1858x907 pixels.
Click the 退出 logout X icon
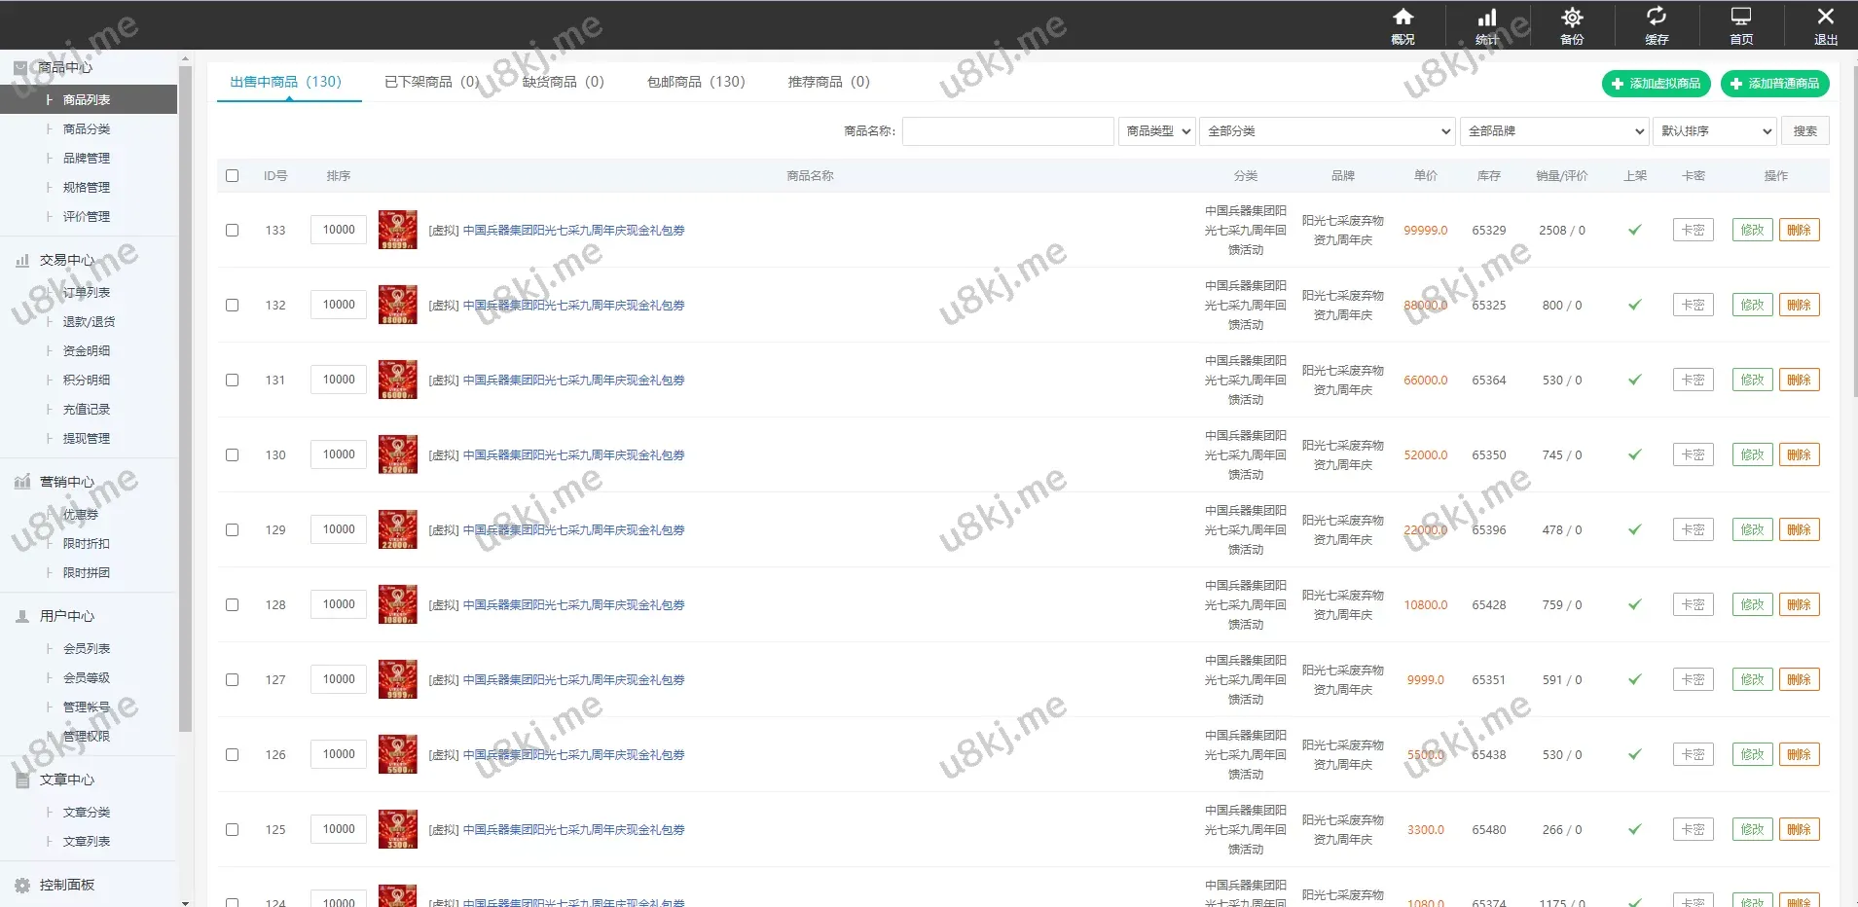point(1826,17)
